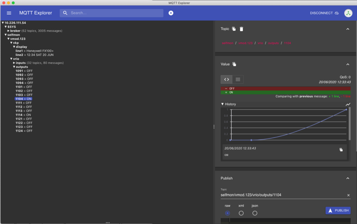Image resolution: width=357 pixels, height=224 pixels.
Task: Copy the topic path to clipboard
Action: coord(234,29)
